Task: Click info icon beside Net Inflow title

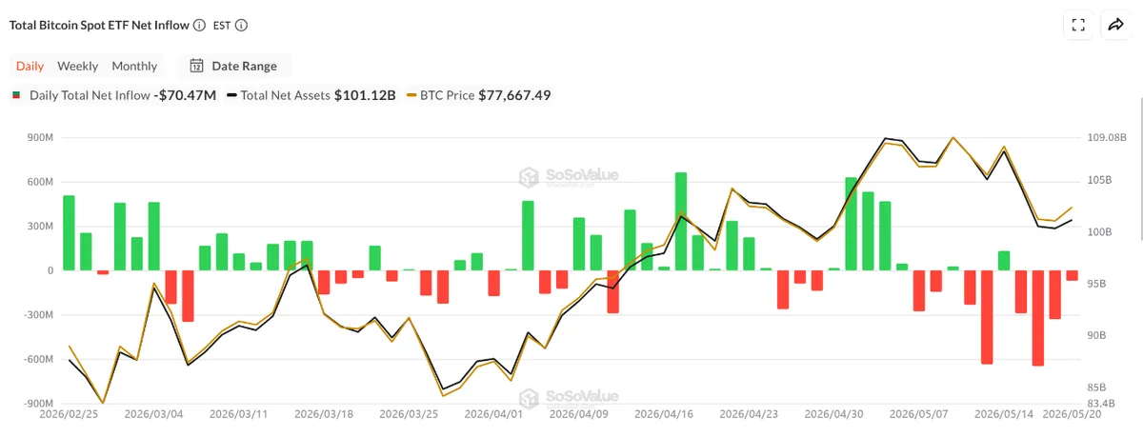Action: click(x=199, y=26)
